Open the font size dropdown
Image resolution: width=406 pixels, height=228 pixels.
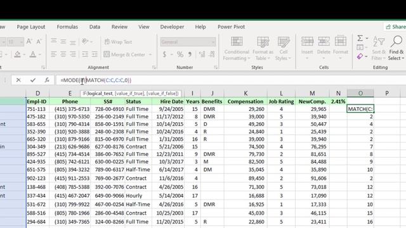(21, 42)
